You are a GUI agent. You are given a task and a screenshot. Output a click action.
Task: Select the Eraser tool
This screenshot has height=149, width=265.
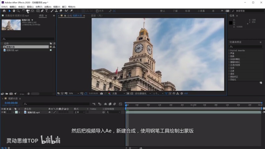click(x=61, y=11)
